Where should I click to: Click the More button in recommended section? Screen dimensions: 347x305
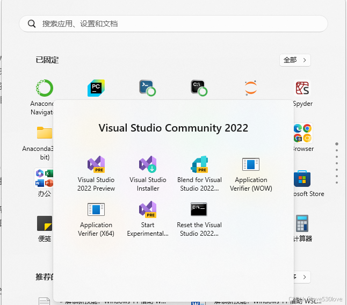(x=302, y=277)
